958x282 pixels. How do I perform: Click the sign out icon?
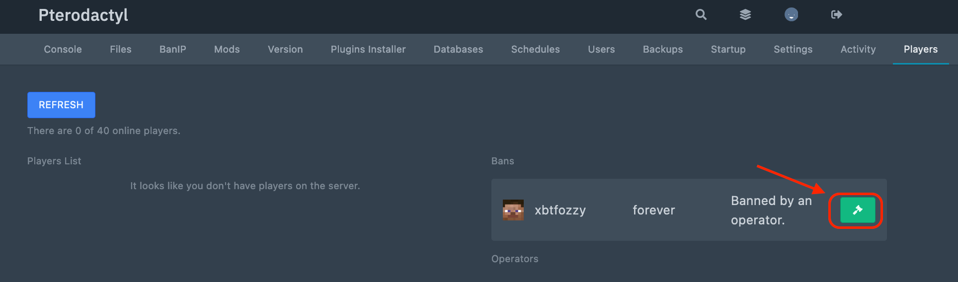click(x=836, y=15)
